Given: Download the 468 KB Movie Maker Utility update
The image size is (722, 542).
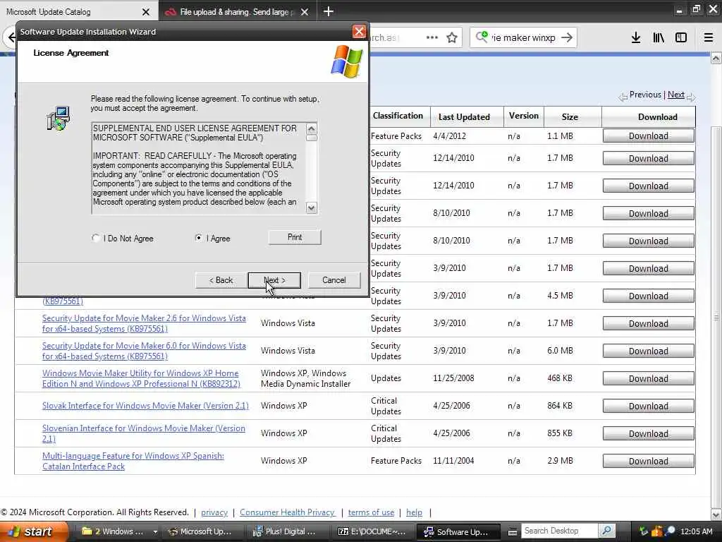Looking at the screenshot, I should coord(649,378).
